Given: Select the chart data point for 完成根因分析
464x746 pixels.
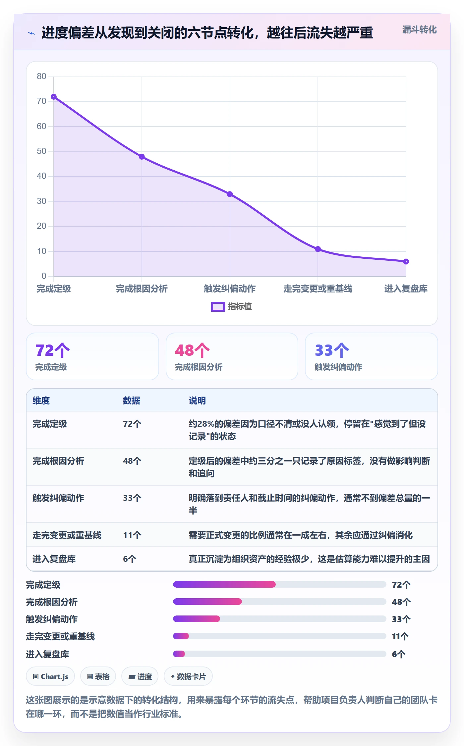Looking at the screenshot, I should click(x=142, y=157).
